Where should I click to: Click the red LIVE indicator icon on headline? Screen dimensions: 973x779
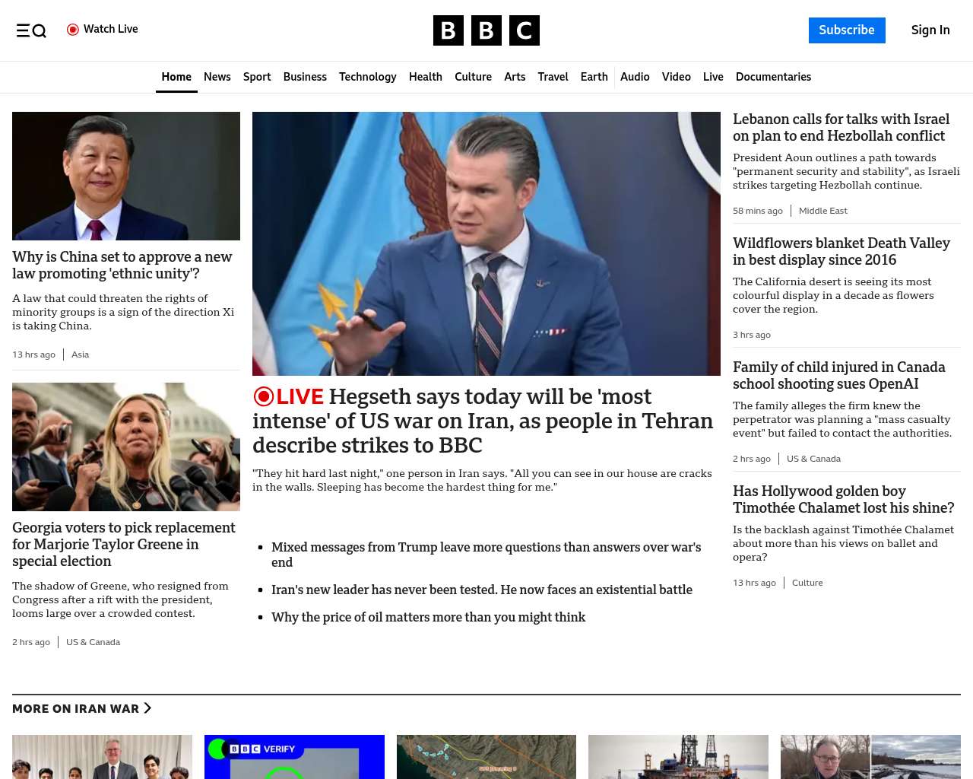point(264,396)
